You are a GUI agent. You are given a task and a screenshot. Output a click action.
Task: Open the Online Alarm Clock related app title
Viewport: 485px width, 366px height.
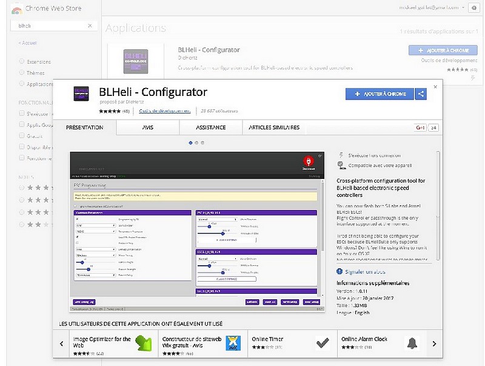pos(364,339)
